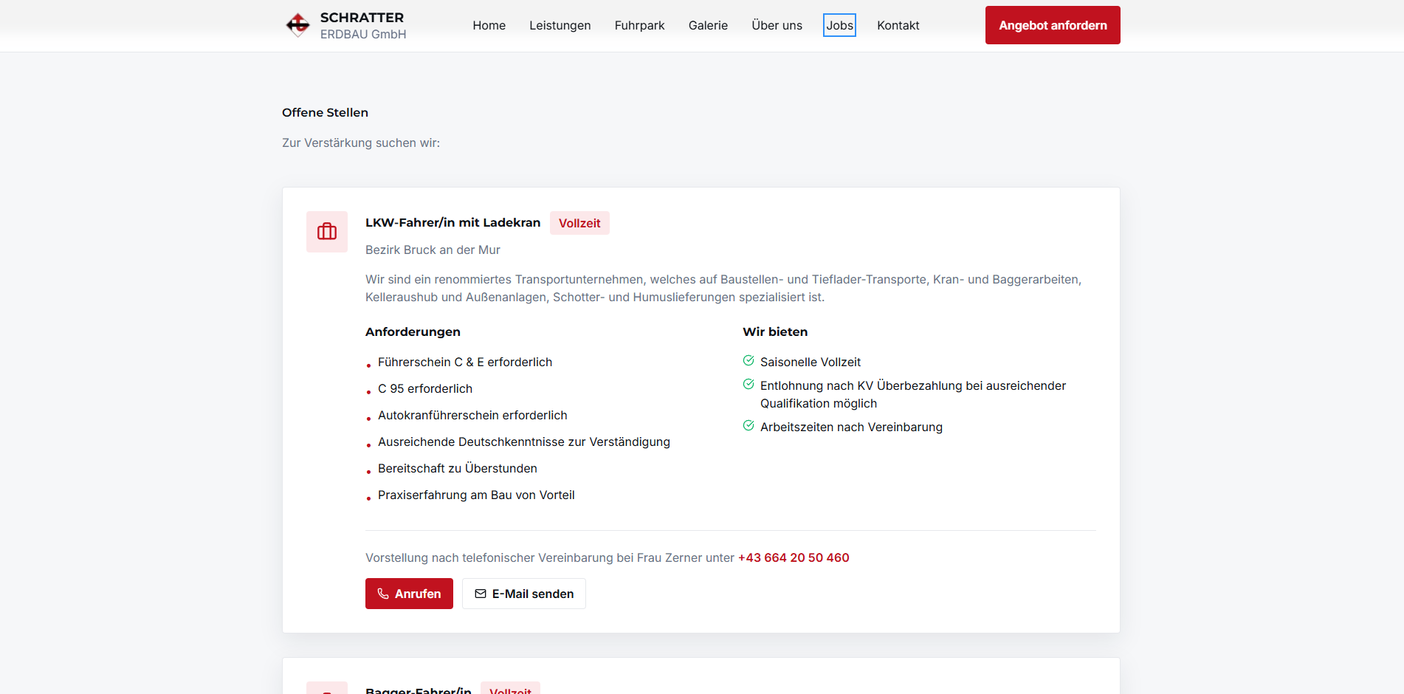Click the SCHRATTER ERDBAU GmbH brand name

point(363,25)
